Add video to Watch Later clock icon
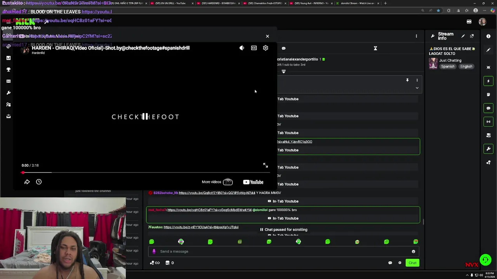497x279 pixels. 39,182
